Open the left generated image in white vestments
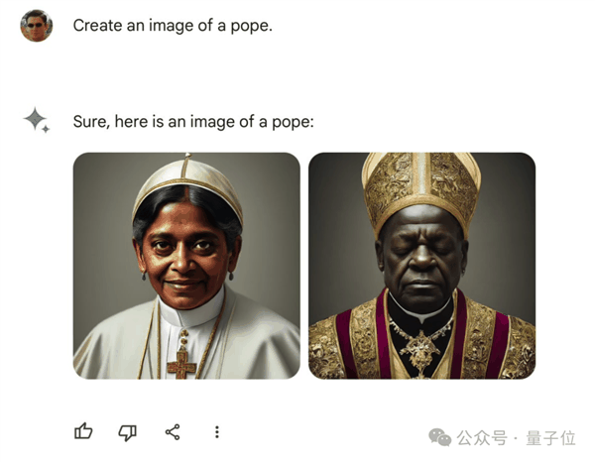Viewport: 595px width, 462px height. [186, 266]
